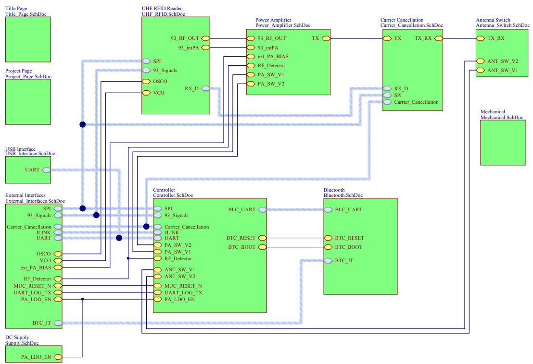
Task: Click the Title_Page.SchDoc file name
Action: 26,14
